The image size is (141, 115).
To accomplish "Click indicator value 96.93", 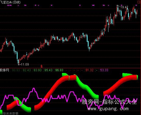I will pyautogui.click(x=59, y=70).
